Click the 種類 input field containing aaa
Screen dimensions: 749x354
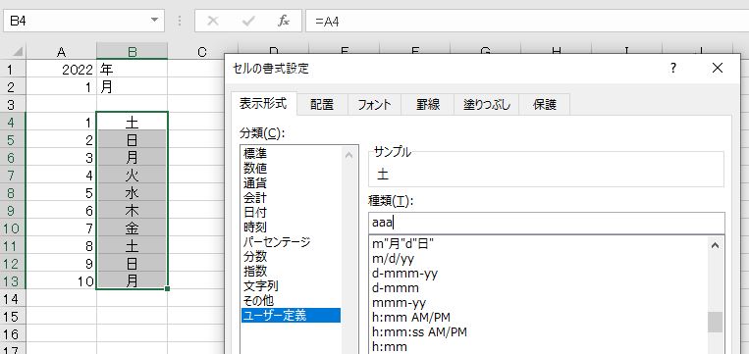(547, 224)
